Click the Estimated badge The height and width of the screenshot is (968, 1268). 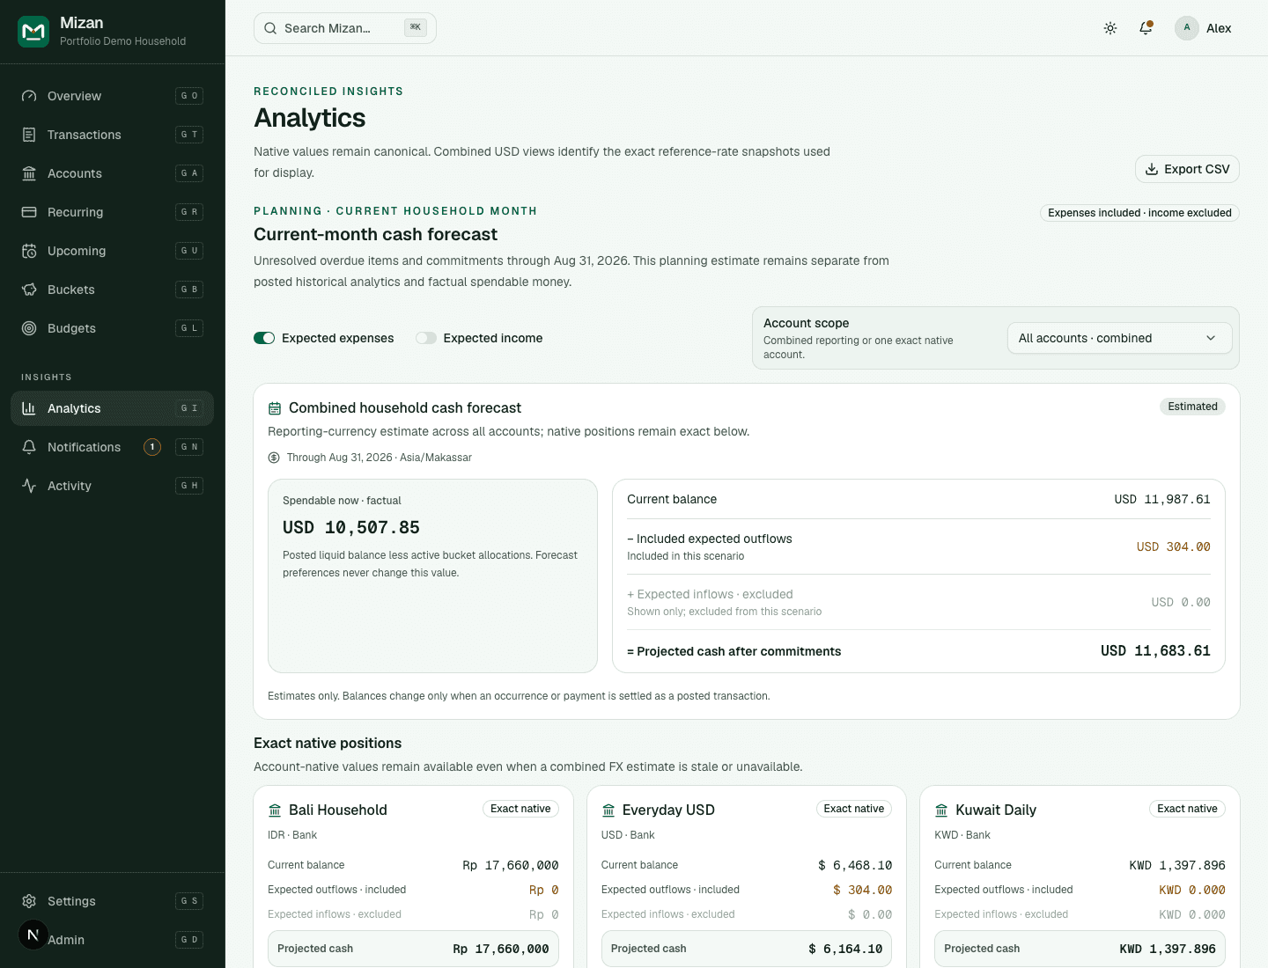click(1192, 407)
